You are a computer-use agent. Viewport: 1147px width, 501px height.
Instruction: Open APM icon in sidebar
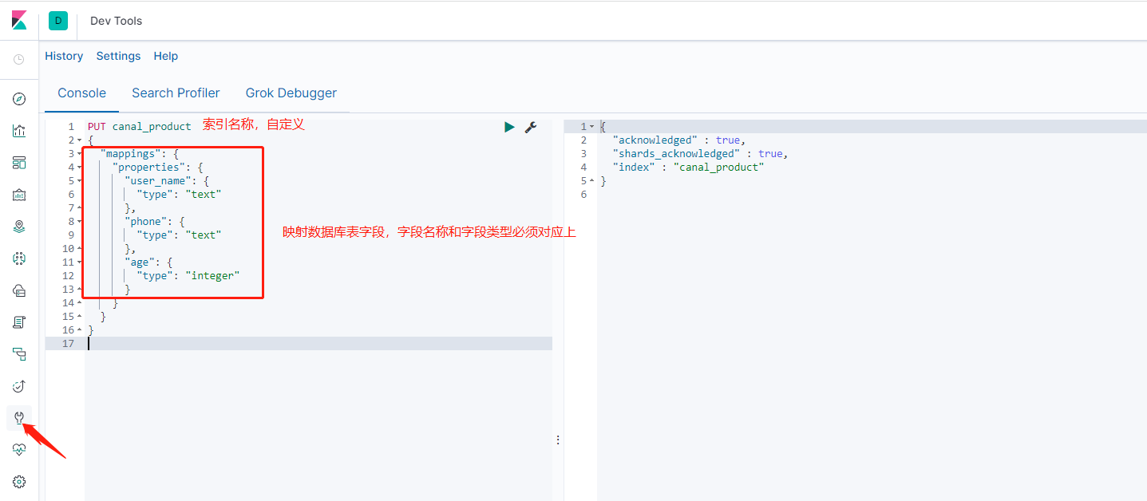(x=19, y=354)
